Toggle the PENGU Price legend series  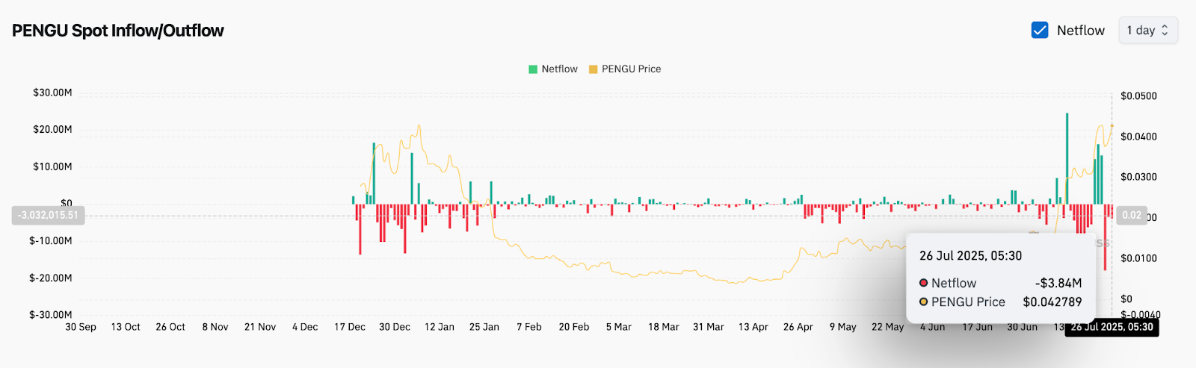[625, 69]
